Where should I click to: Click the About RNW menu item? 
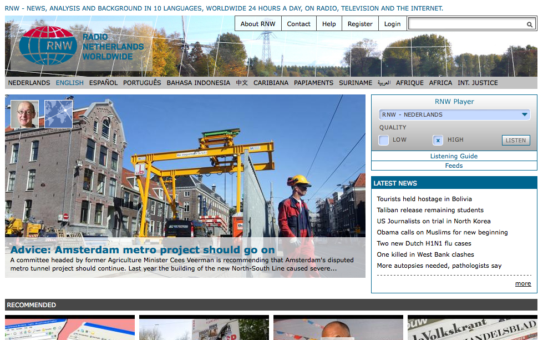258,23
